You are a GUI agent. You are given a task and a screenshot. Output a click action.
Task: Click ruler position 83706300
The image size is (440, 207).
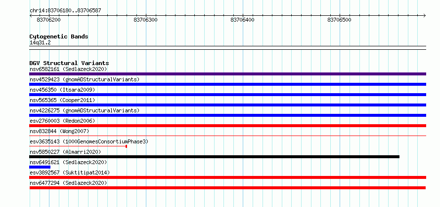click(146, 20)
